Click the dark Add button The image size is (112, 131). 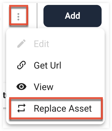[73, 16]
